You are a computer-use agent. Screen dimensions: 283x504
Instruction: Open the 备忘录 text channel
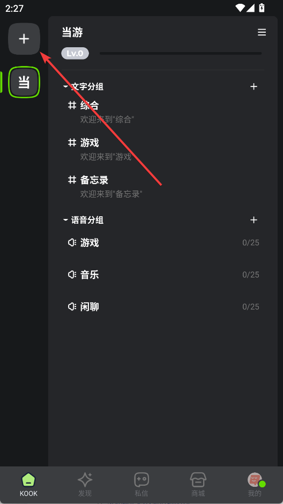[163, 187]
